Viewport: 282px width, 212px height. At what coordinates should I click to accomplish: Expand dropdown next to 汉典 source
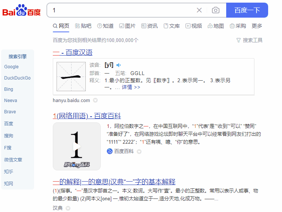click(68, 208)
